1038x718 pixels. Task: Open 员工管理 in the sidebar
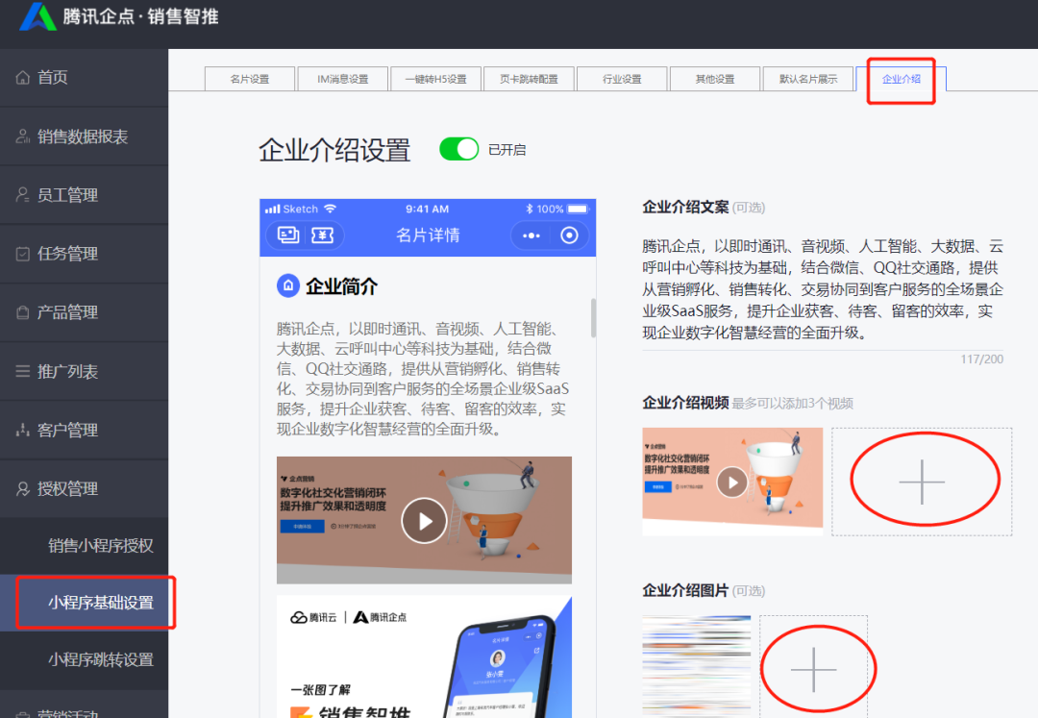point(84,194)
